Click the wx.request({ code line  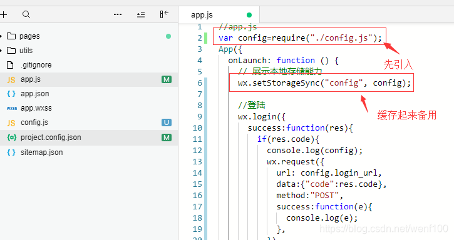click(x=296, y=162)
